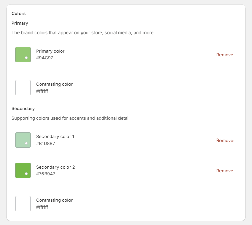Remove Secondary color 2
The height and width of the screenshot is (225, 252).
click(x=225, y=171)
